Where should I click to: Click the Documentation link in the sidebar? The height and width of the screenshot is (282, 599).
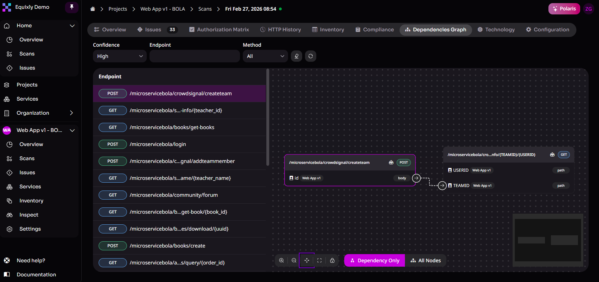point(36,274)
